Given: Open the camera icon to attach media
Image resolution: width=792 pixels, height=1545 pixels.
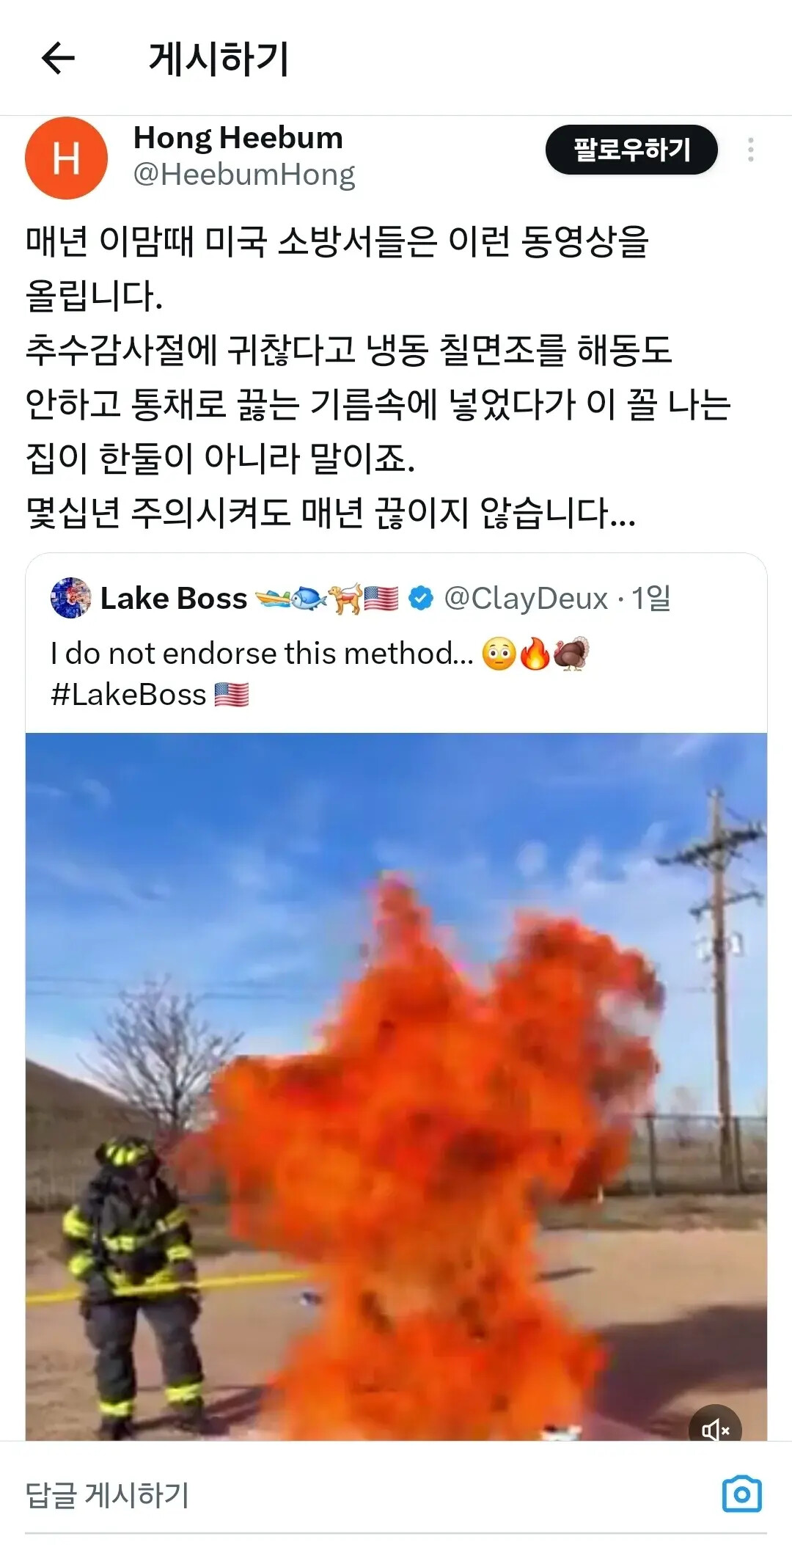Looking at the screenshot, I should point(742,1494).
